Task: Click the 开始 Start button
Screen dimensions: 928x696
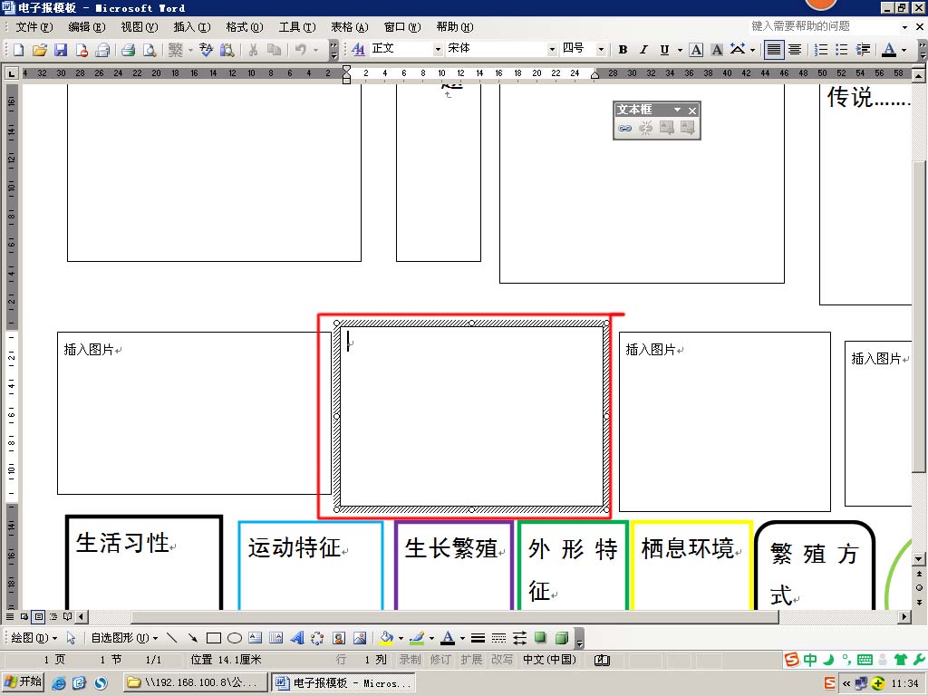Action: 24,682
